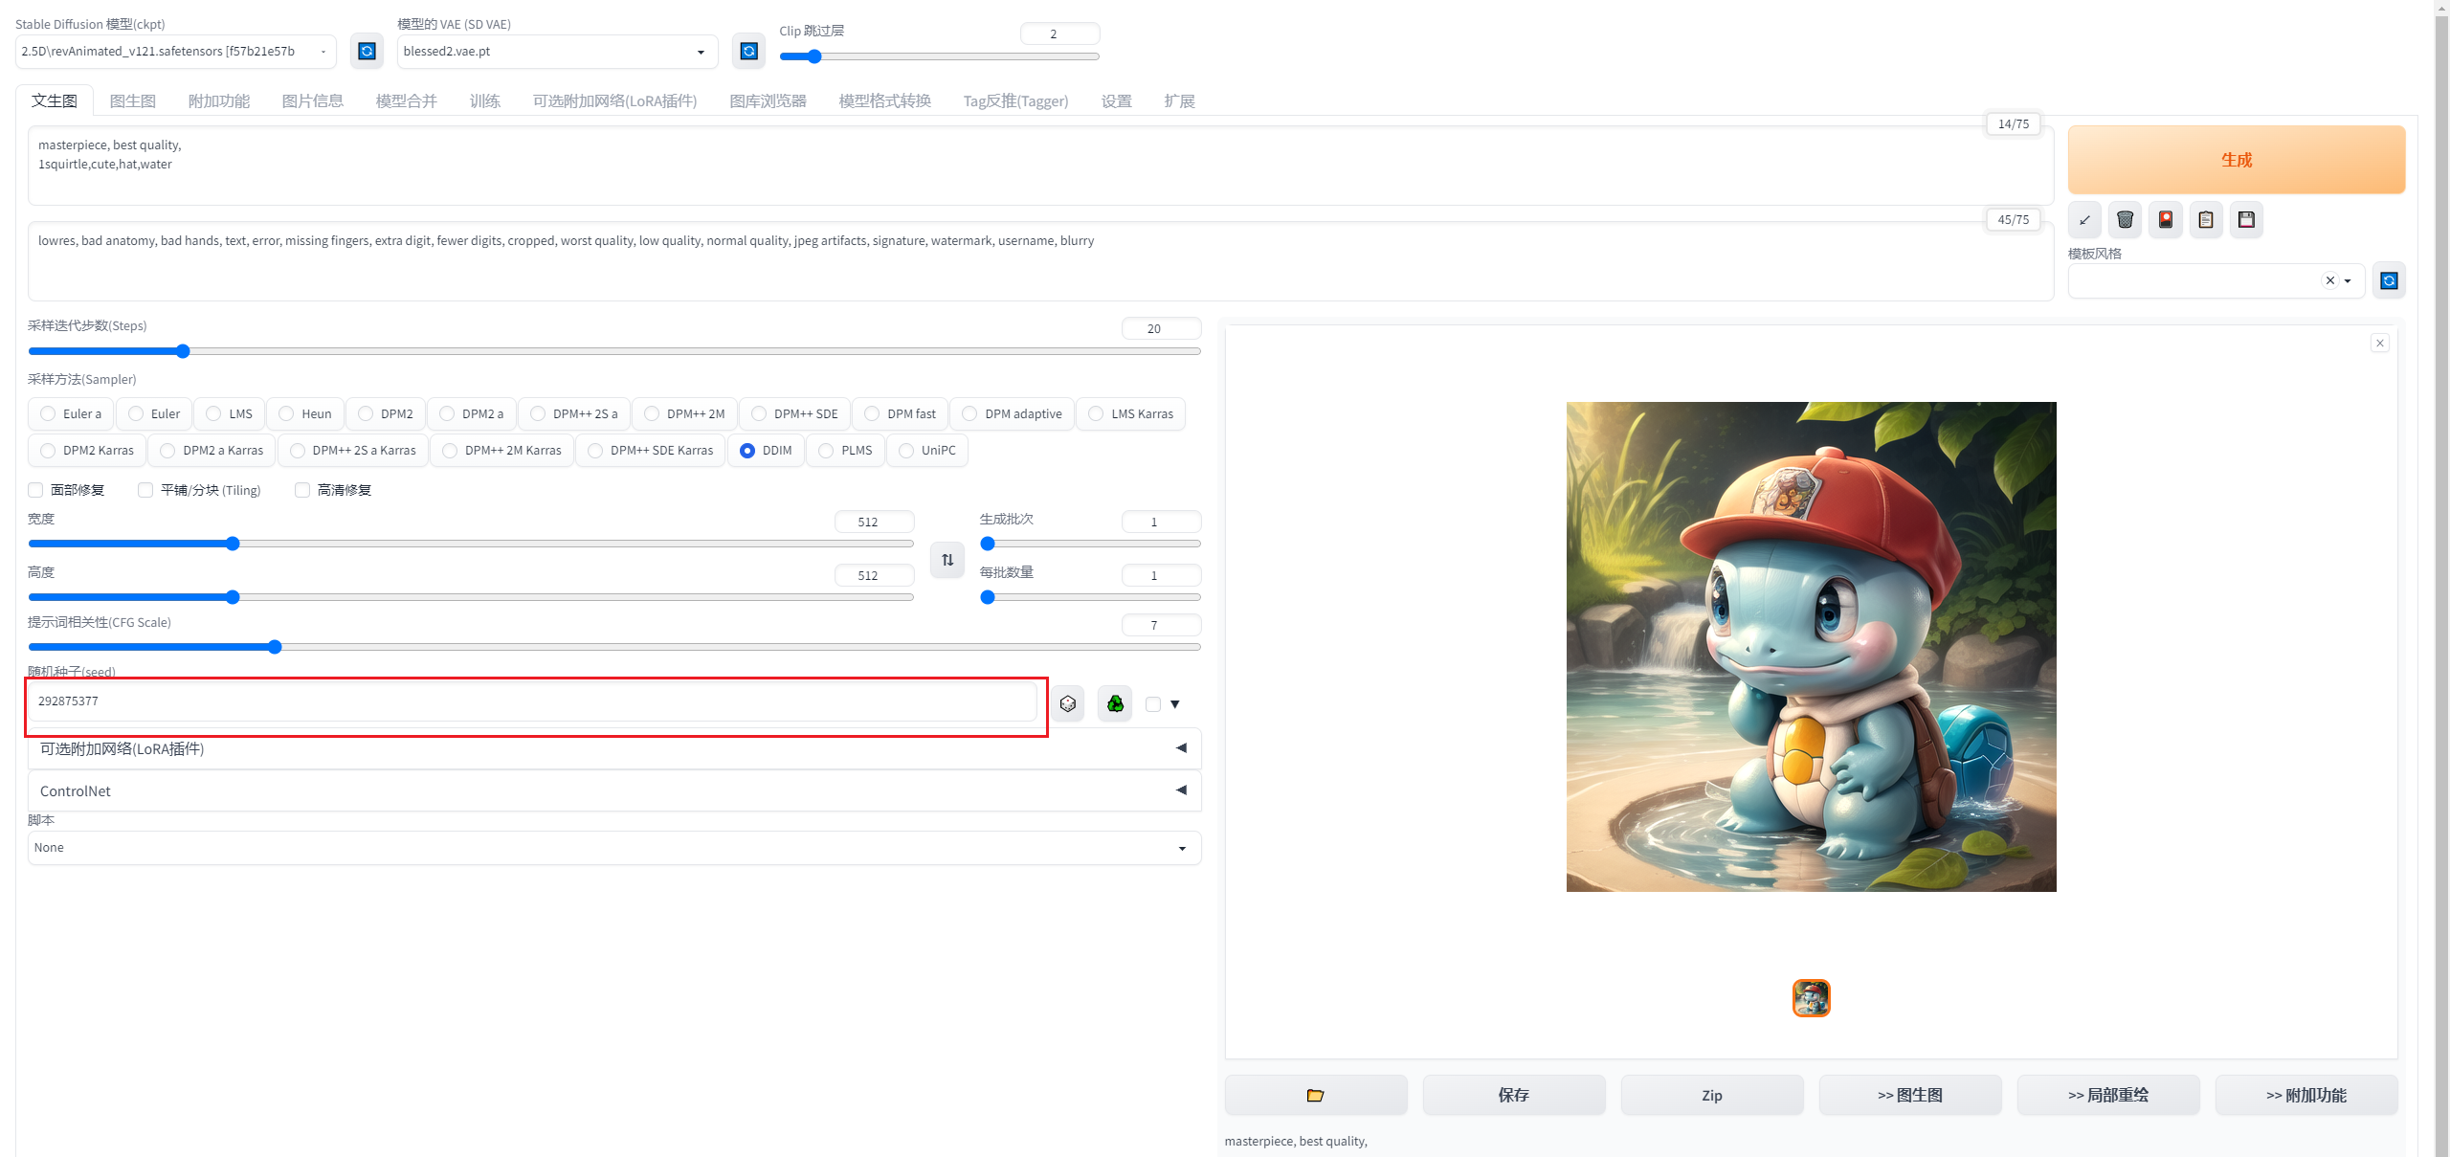The image size is (2450, 1157).
Task: Open the output folder icon button
Action: 1316,1095
